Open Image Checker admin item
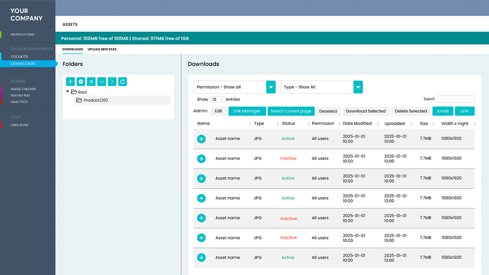The width and height of the screenshot is (489, 275). (23, 89)
